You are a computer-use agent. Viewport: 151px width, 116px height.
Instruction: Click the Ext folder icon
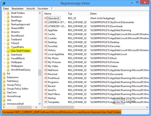(4, 74)
